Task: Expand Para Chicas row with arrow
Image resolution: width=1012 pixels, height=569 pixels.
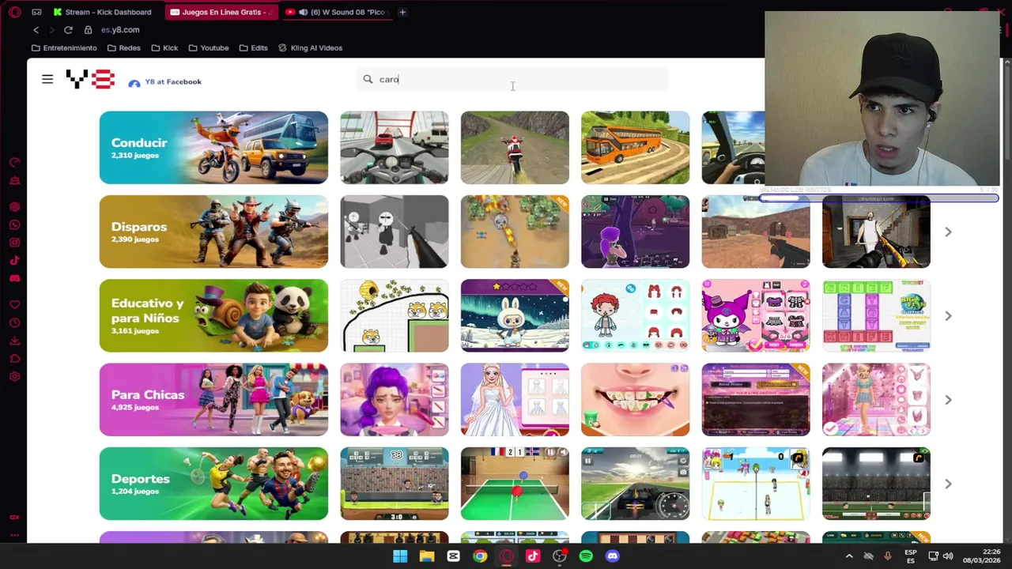Action: coord(948,400)
